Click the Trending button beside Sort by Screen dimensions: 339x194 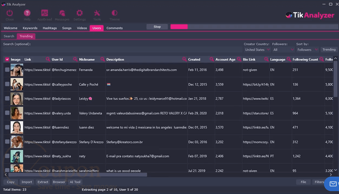click(x=329, y=50)
